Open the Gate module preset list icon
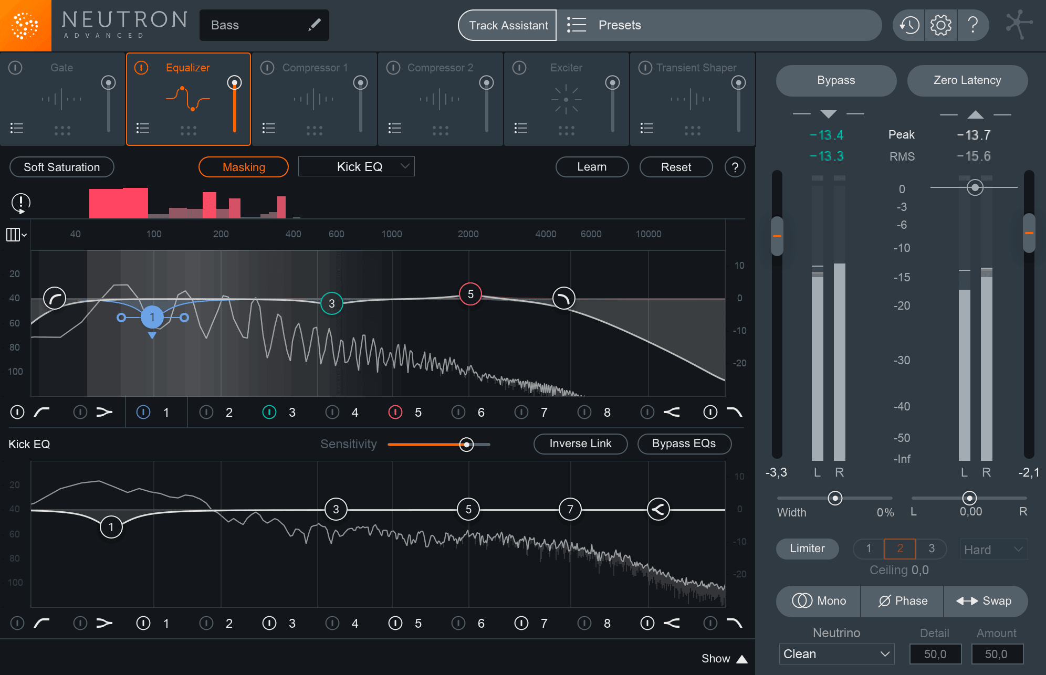1046x675 pixels. click(17, 128)
